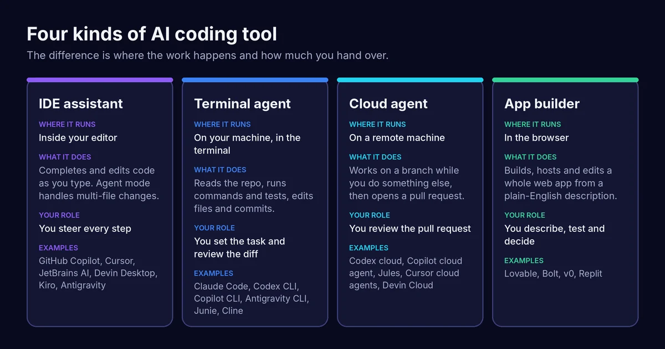The image size is (665, 349).
Task: Click 'EXAMPLES' label in App builder card
Action: 524,260
